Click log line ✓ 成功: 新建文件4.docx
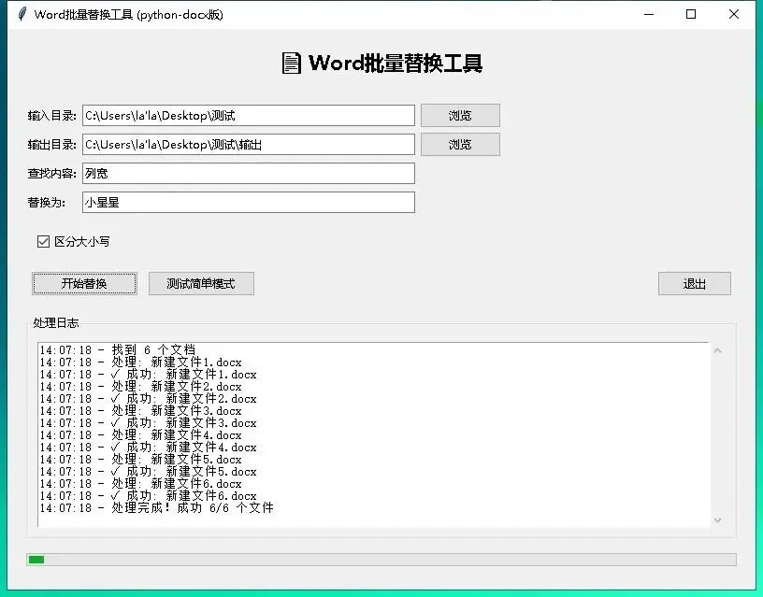 click(148, 448)
